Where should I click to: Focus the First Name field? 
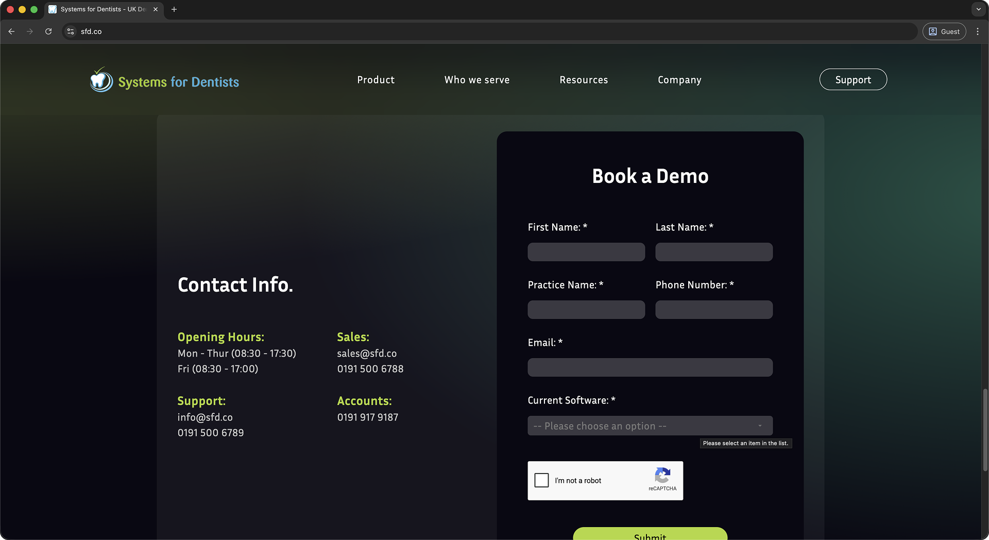click(586, 252)
